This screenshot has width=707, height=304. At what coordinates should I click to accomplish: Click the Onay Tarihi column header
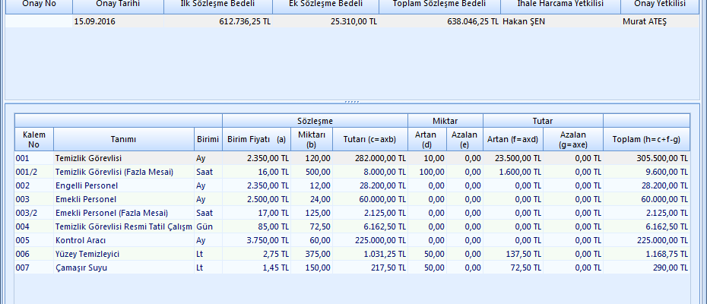[117, 5]
